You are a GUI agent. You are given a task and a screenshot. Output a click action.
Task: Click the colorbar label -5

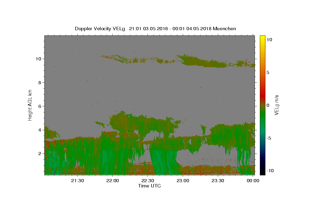pos(269,138)
